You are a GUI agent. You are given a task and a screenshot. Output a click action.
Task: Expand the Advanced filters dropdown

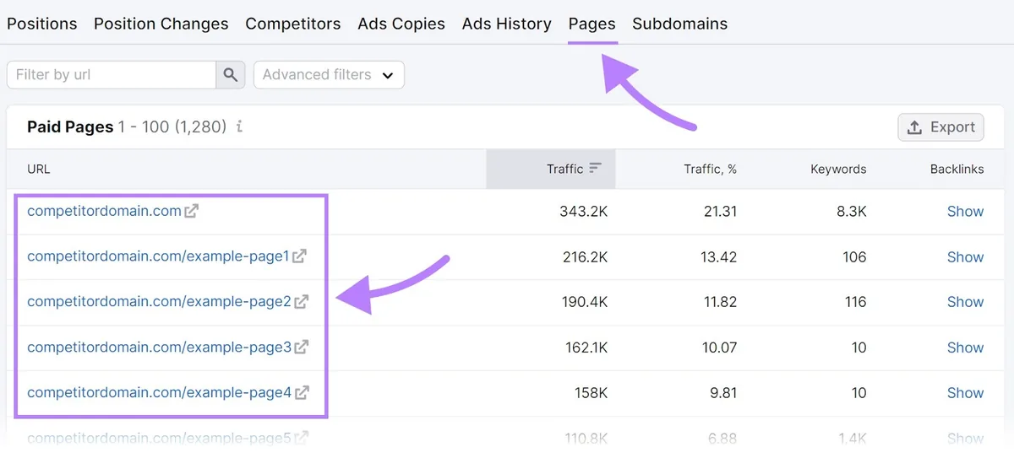pos(329,74)
